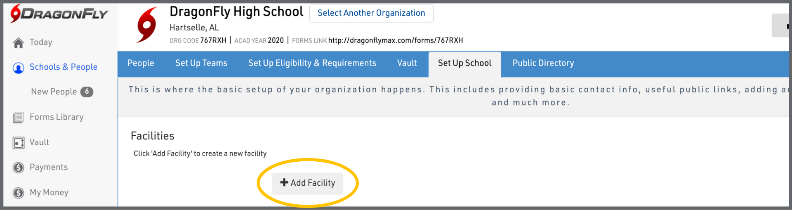792x210 pixels.
Task: Open Set Up Eligibility & Requirements tab
Action: [312, 63]
